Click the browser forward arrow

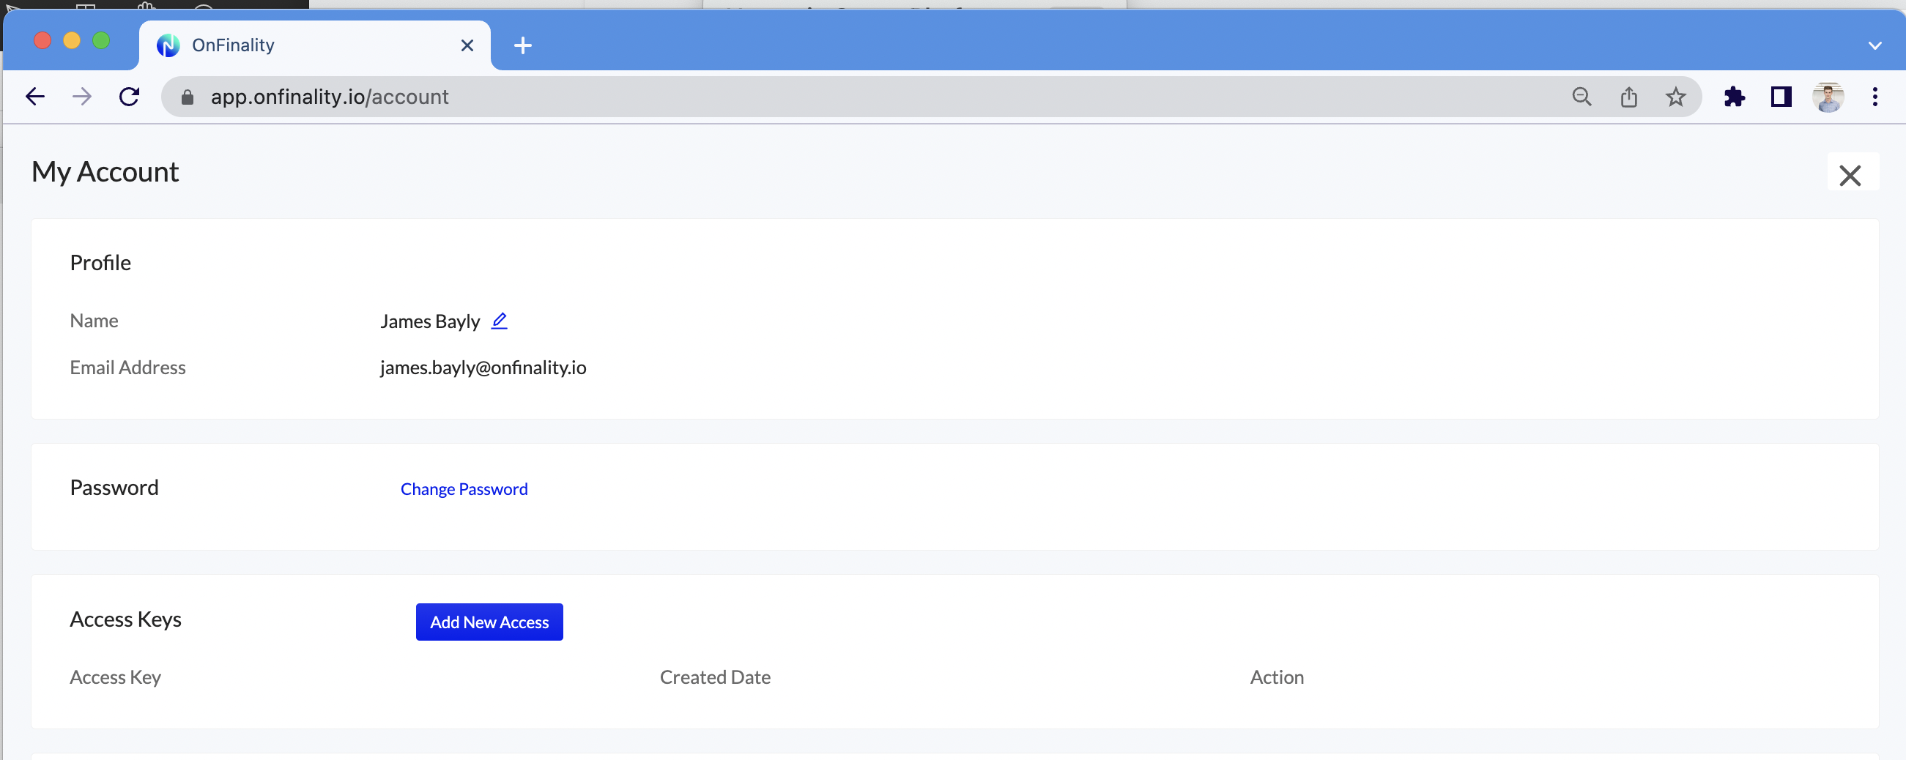pos(82,97)
